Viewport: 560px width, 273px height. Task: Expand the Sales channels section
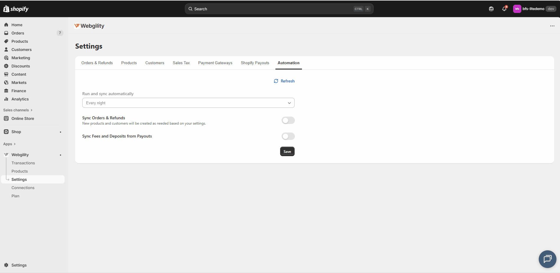pyautogui.click(x=18, y=110)
